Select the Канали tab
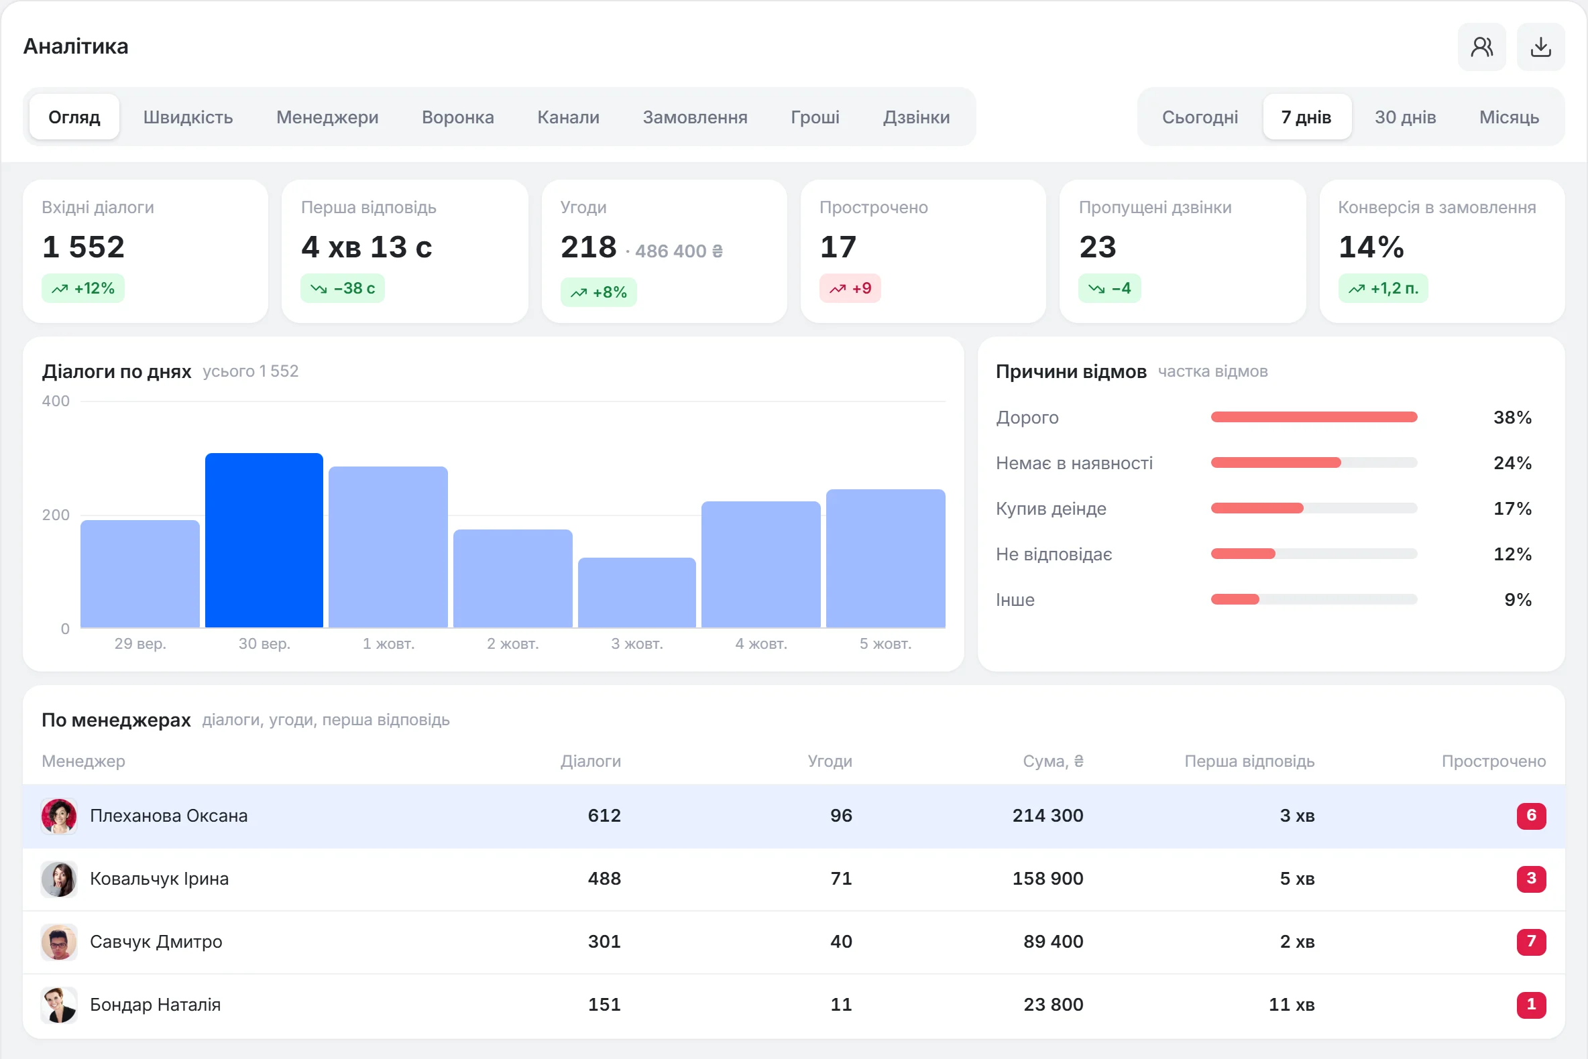 coord(568,117)
